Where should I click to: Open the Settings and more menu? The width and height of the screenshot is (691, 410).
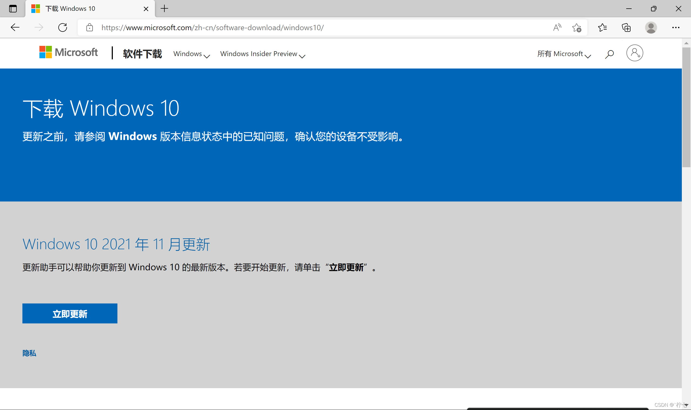pyautogui.click(x=676, y=27)
